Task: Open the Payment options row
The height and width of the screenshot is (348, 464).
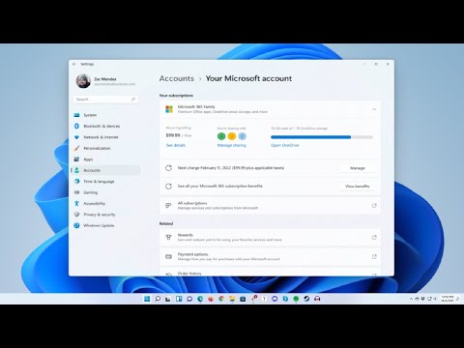Action: (x=270, y=256)
